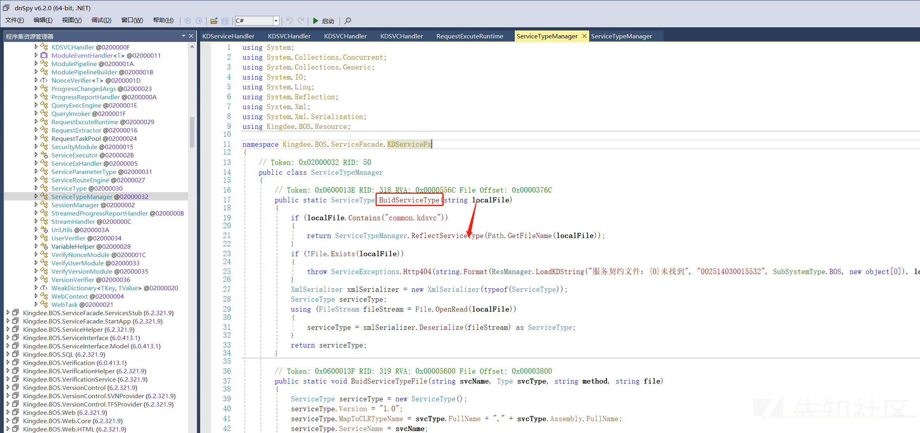Click the BuidServiceTypeFile method name

389,381
